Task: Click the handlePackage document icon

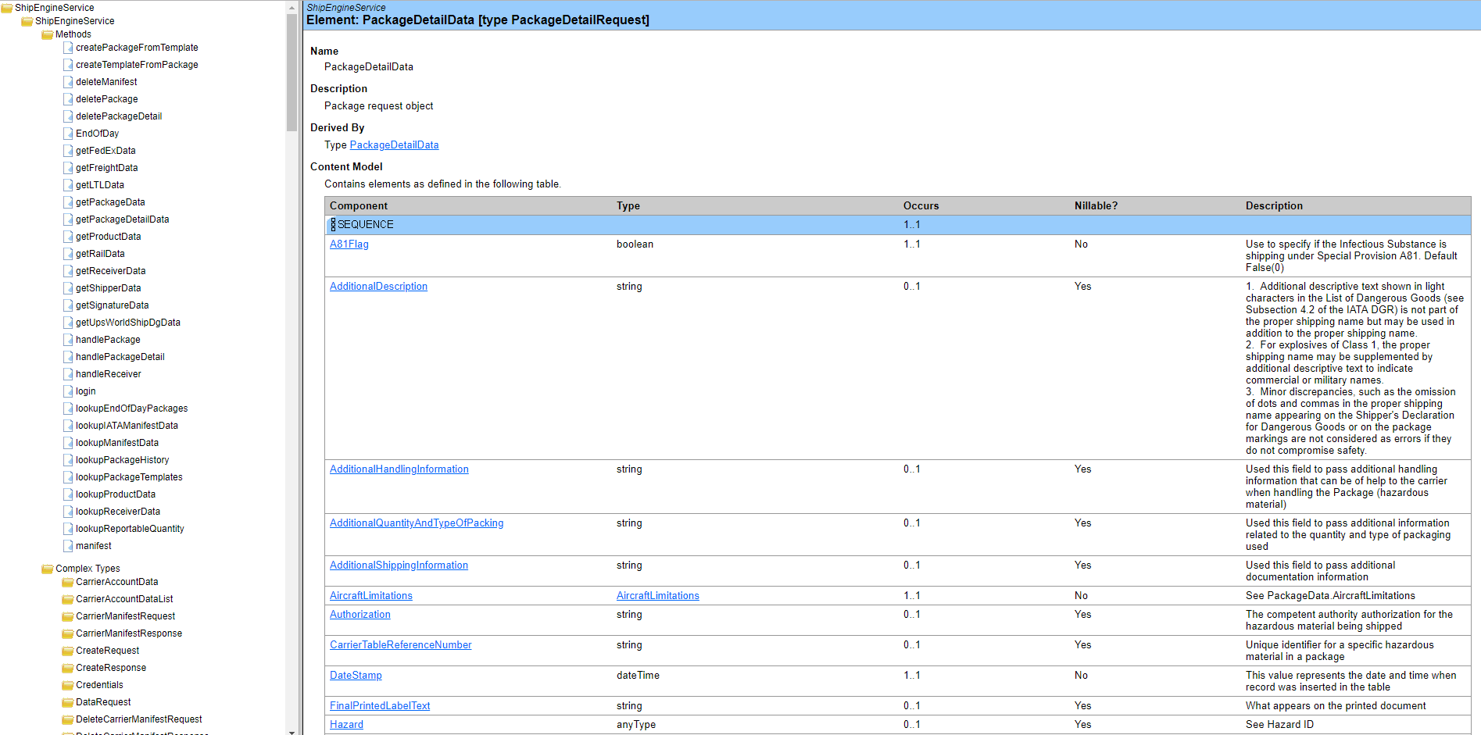Action: coord(68,340)
